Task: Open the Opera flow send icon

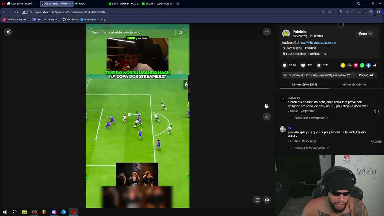Action: pyautogui.click(x=347, y=12)
